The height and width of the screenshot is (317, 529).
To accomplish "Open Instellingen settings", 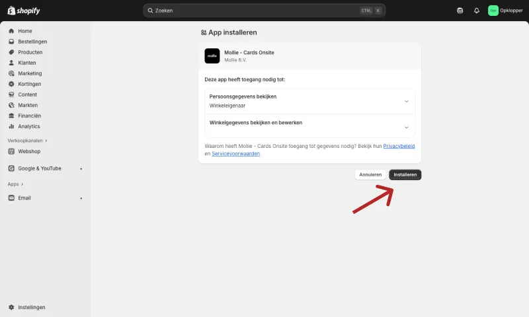I will [x=31, y=307].
